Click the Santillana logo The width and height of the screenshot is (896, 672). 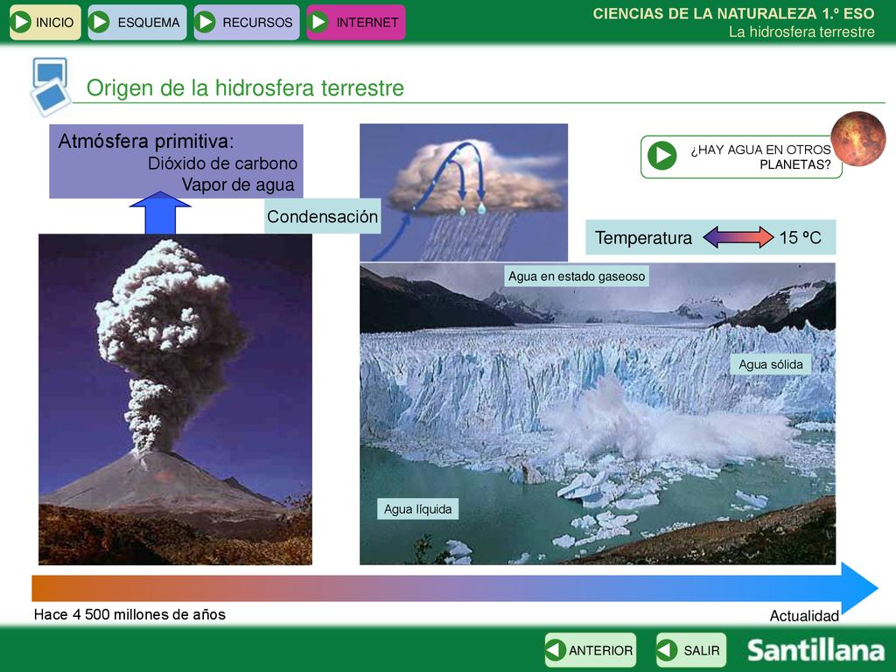point(816,650)
